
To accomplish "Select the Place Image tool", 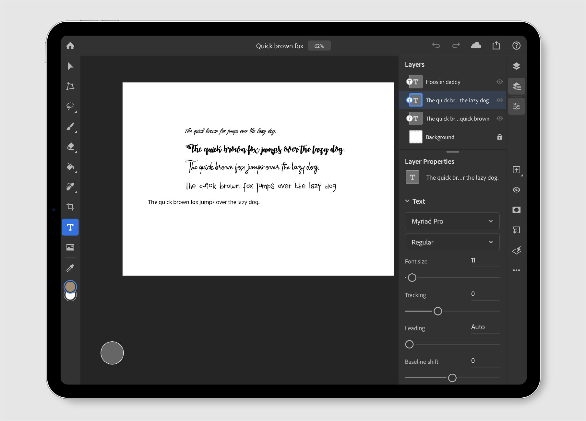I will pyautogui.click(x=70, y=247).
